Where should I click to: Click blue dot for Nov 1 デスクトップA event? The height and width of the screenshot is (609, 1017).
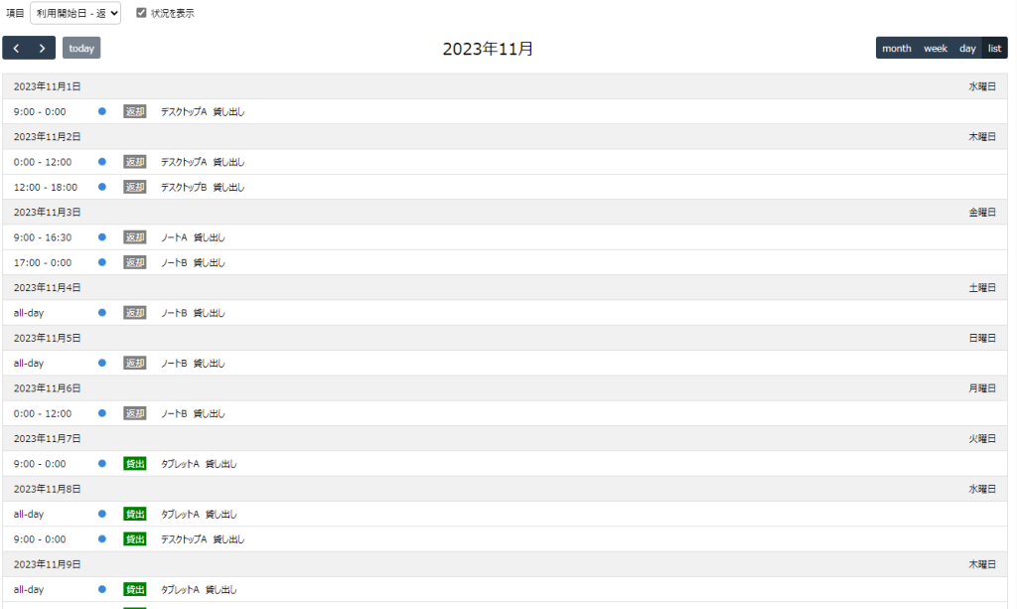coord(102,111)
